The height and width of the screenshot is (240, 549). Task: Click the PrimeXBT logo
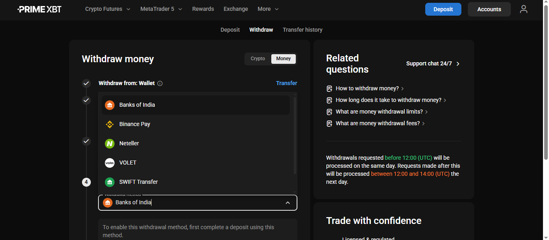tap(39, 9)
